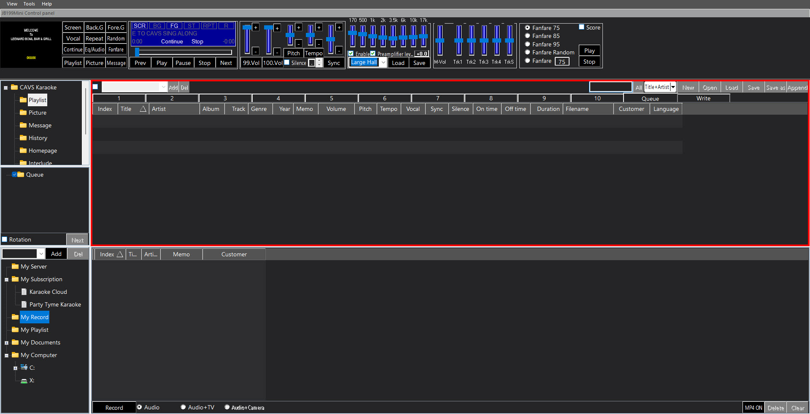Click the My Server folder icon
The width and height of the screenshot is (810, 414).
(15, 266)
